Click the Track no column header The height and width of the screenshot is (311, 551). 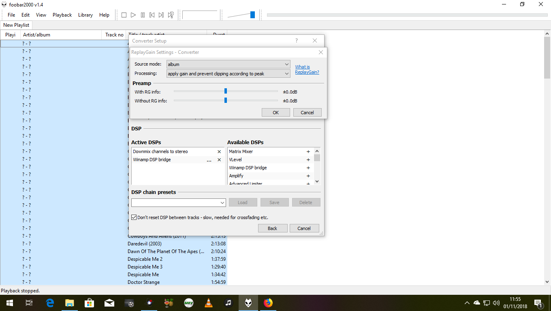[114, 35]
